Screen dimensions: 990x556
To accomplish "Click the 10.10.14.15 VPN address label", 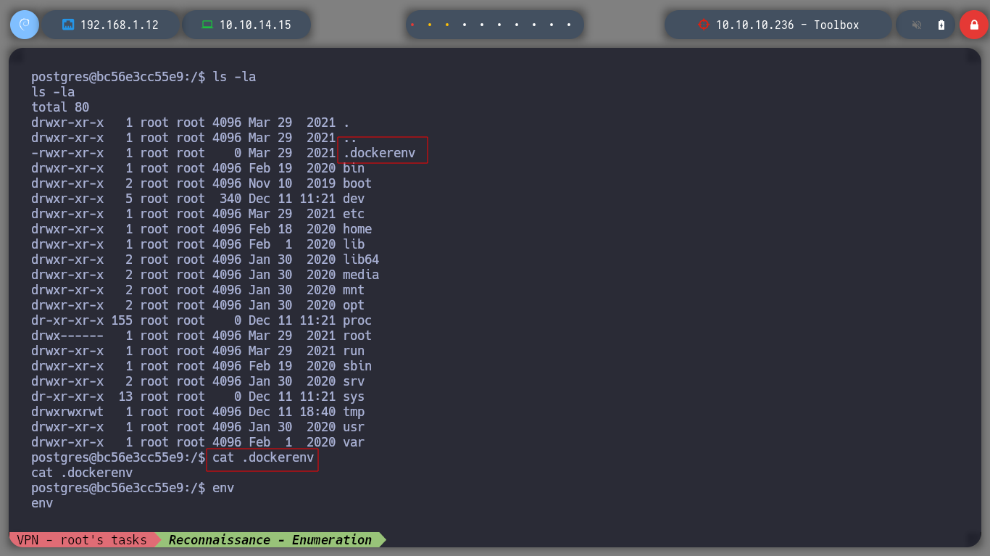I will [255, 25].
